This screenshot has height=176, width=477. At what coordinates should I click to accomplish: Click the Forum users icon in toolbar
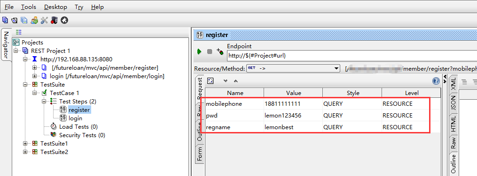(x=34, y=20)
